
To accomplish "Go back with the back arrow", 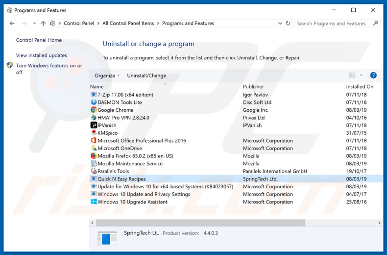I will (12, 23).
